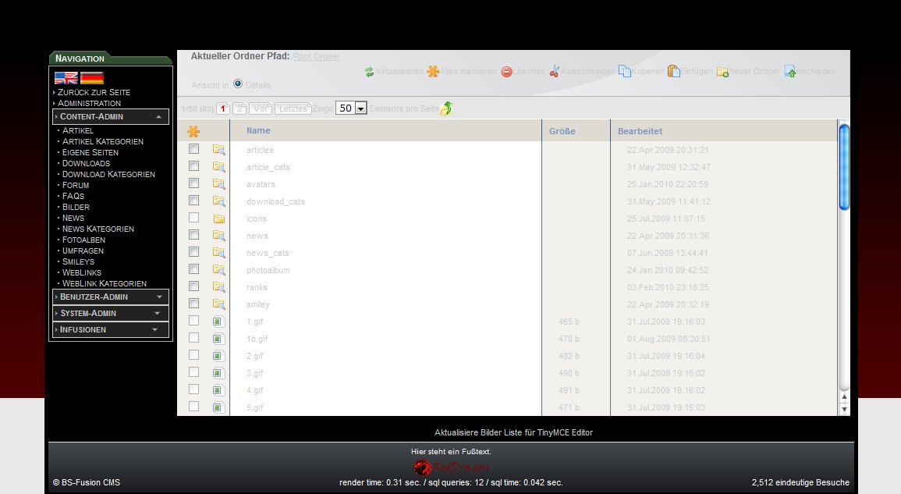
Task: Tick the checkbox beside 1.gif
Action: coord(194,321)
